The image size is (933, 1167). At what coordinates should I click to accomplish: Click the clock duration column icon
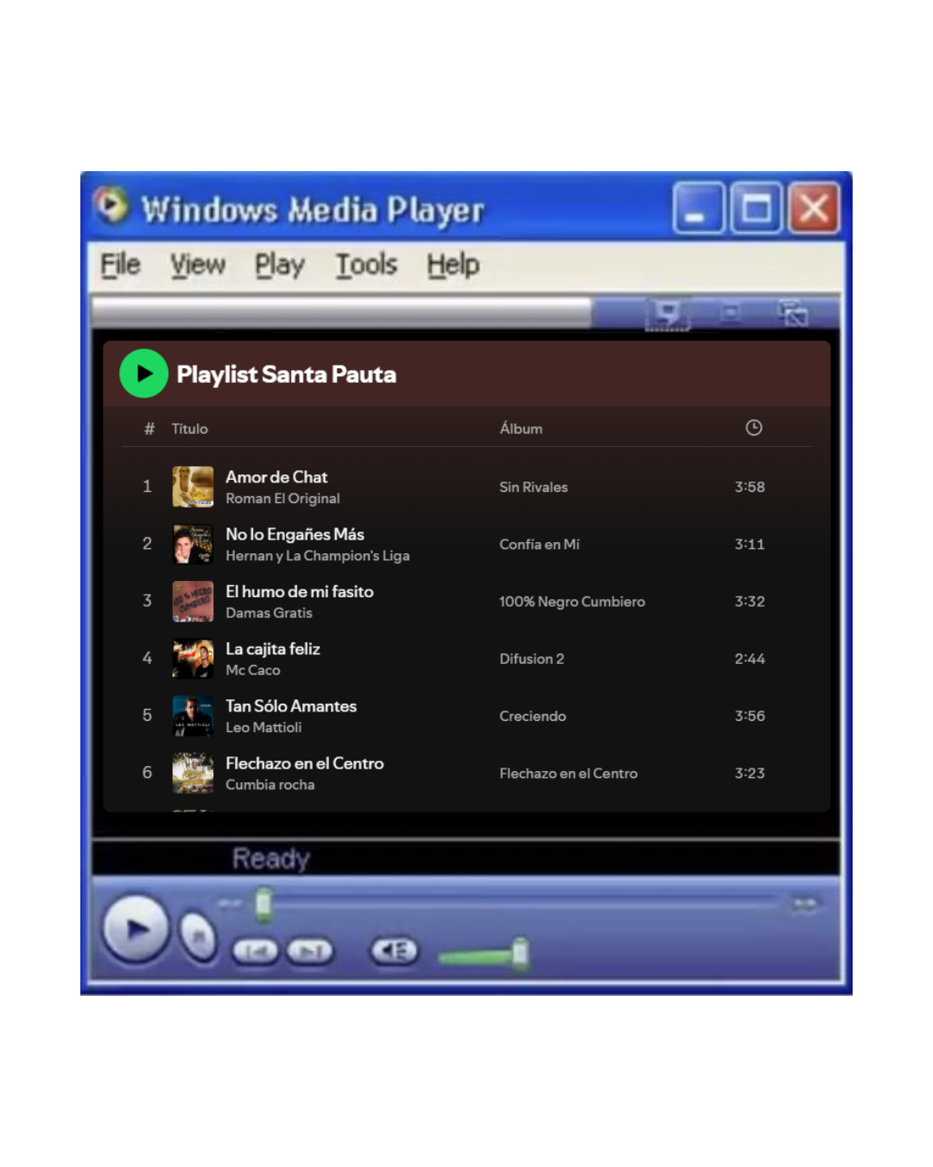click(754, 428)
